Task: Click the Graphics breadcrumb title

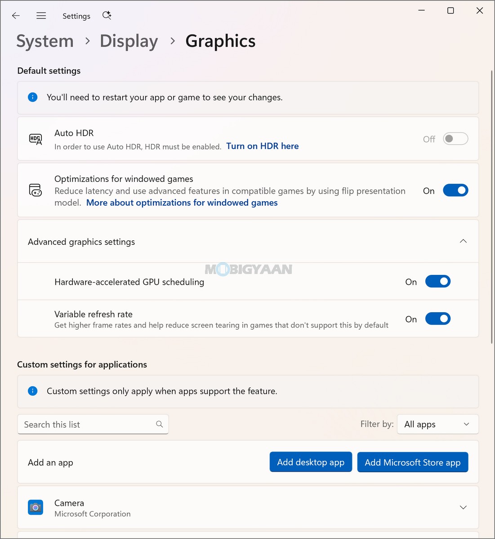Action: coord(220,41)
